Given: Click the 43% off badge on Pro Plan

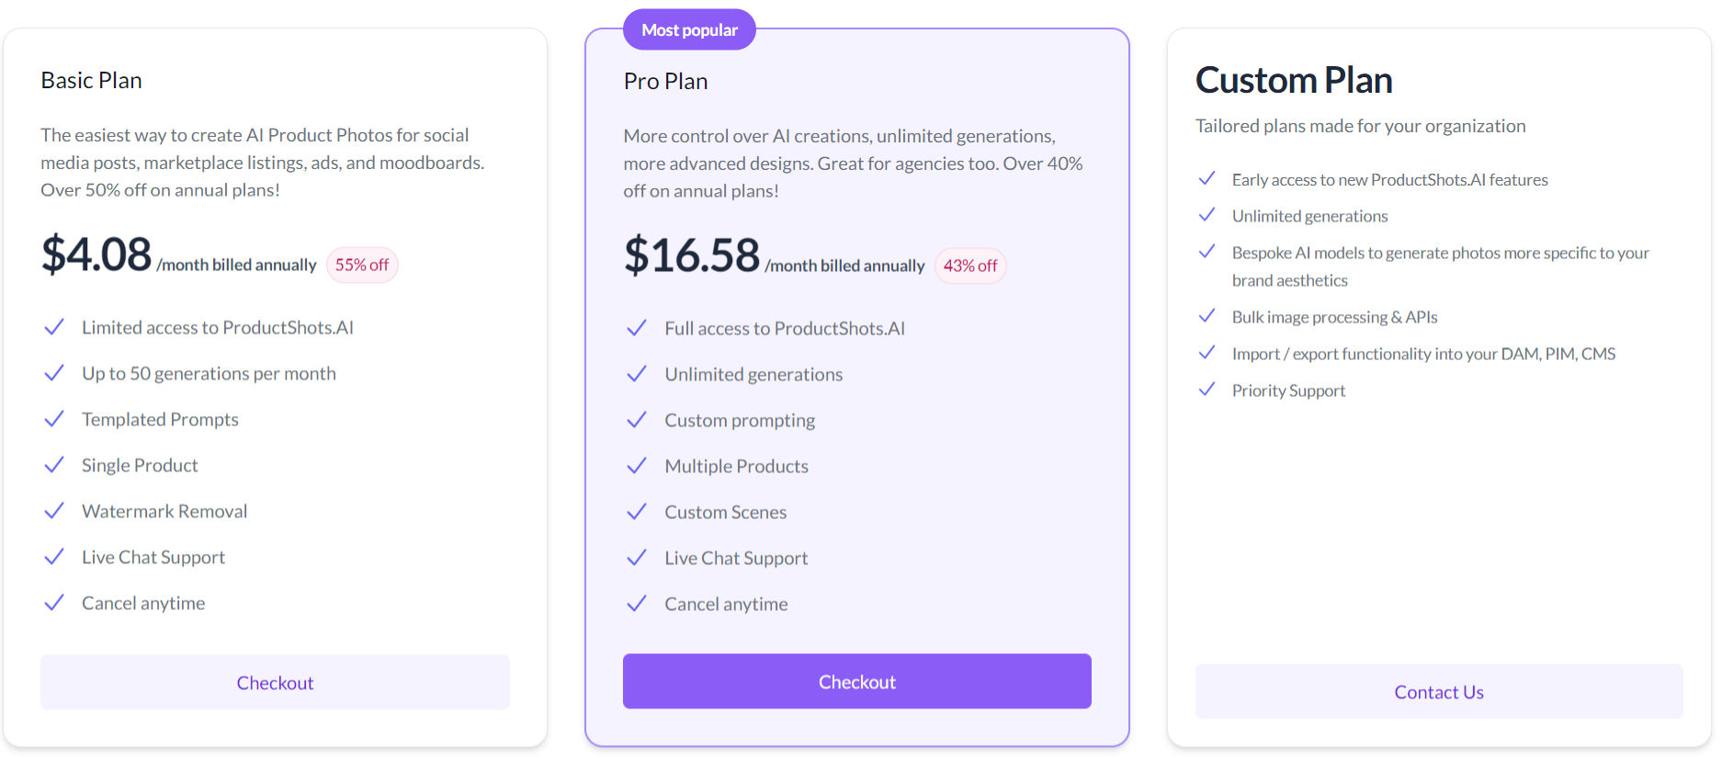Looking at the screenshot, I should [x=969, y=266].
